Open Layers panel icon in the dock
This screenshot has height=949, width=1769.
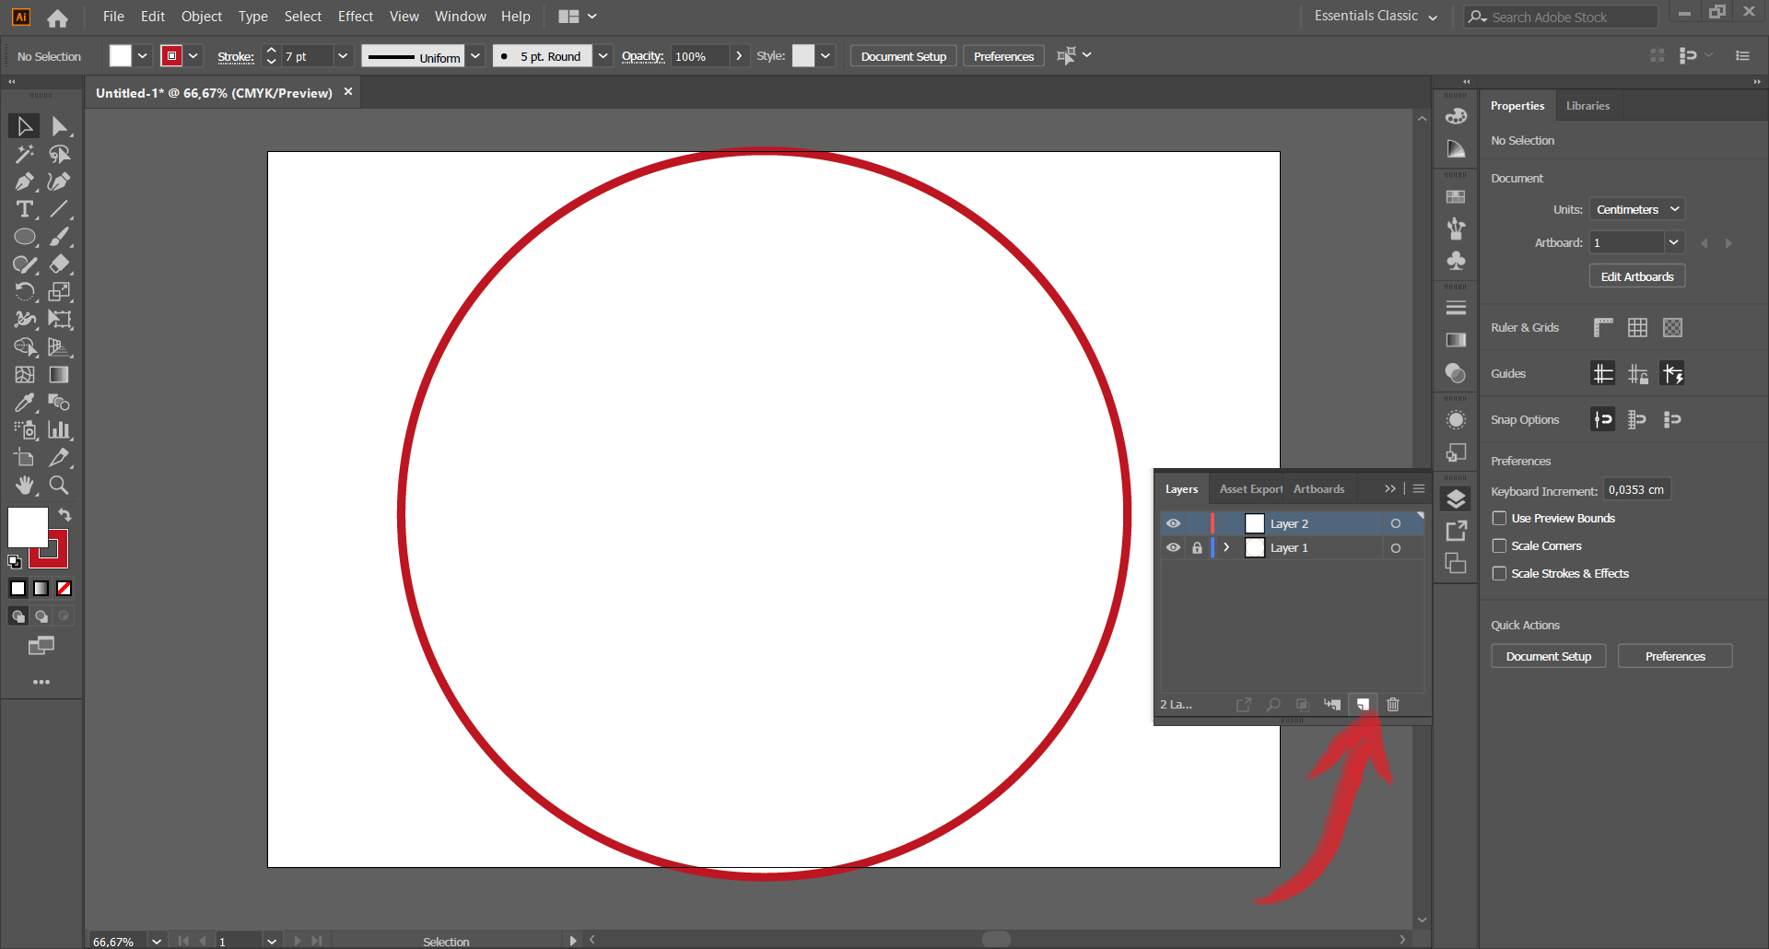1456,499
